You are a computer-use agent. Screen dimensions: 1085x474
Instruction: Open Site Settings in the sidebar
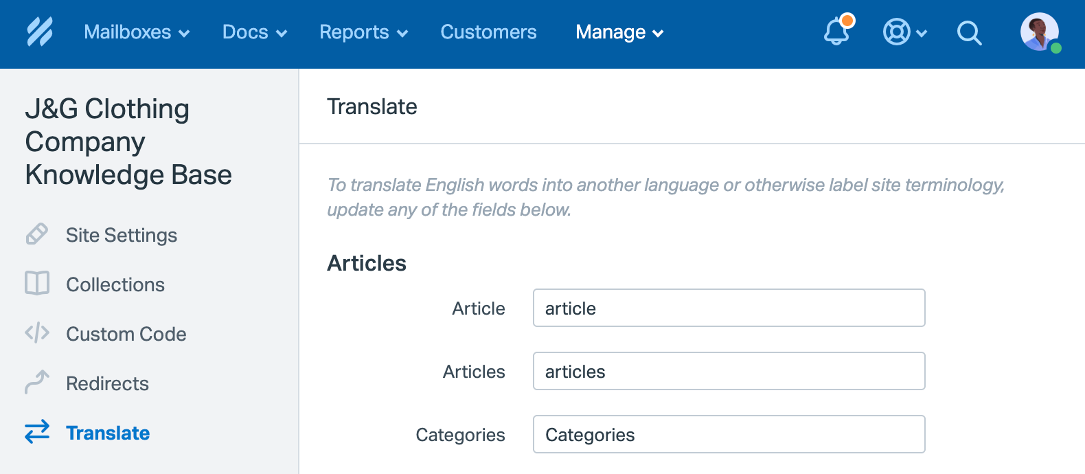(122, 235)
